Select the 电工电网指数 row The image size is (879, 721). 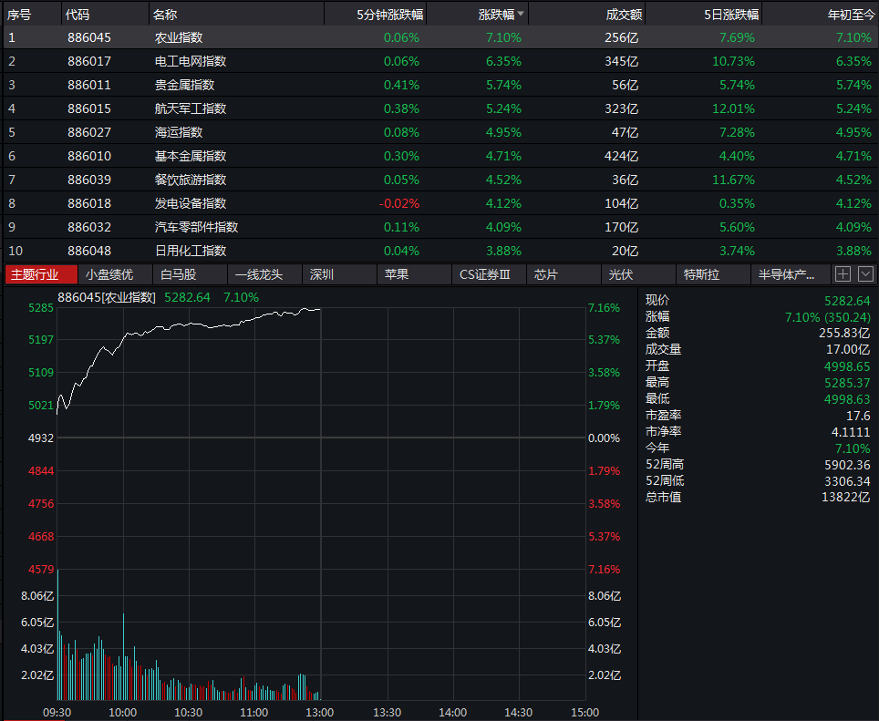click(439, 61)
